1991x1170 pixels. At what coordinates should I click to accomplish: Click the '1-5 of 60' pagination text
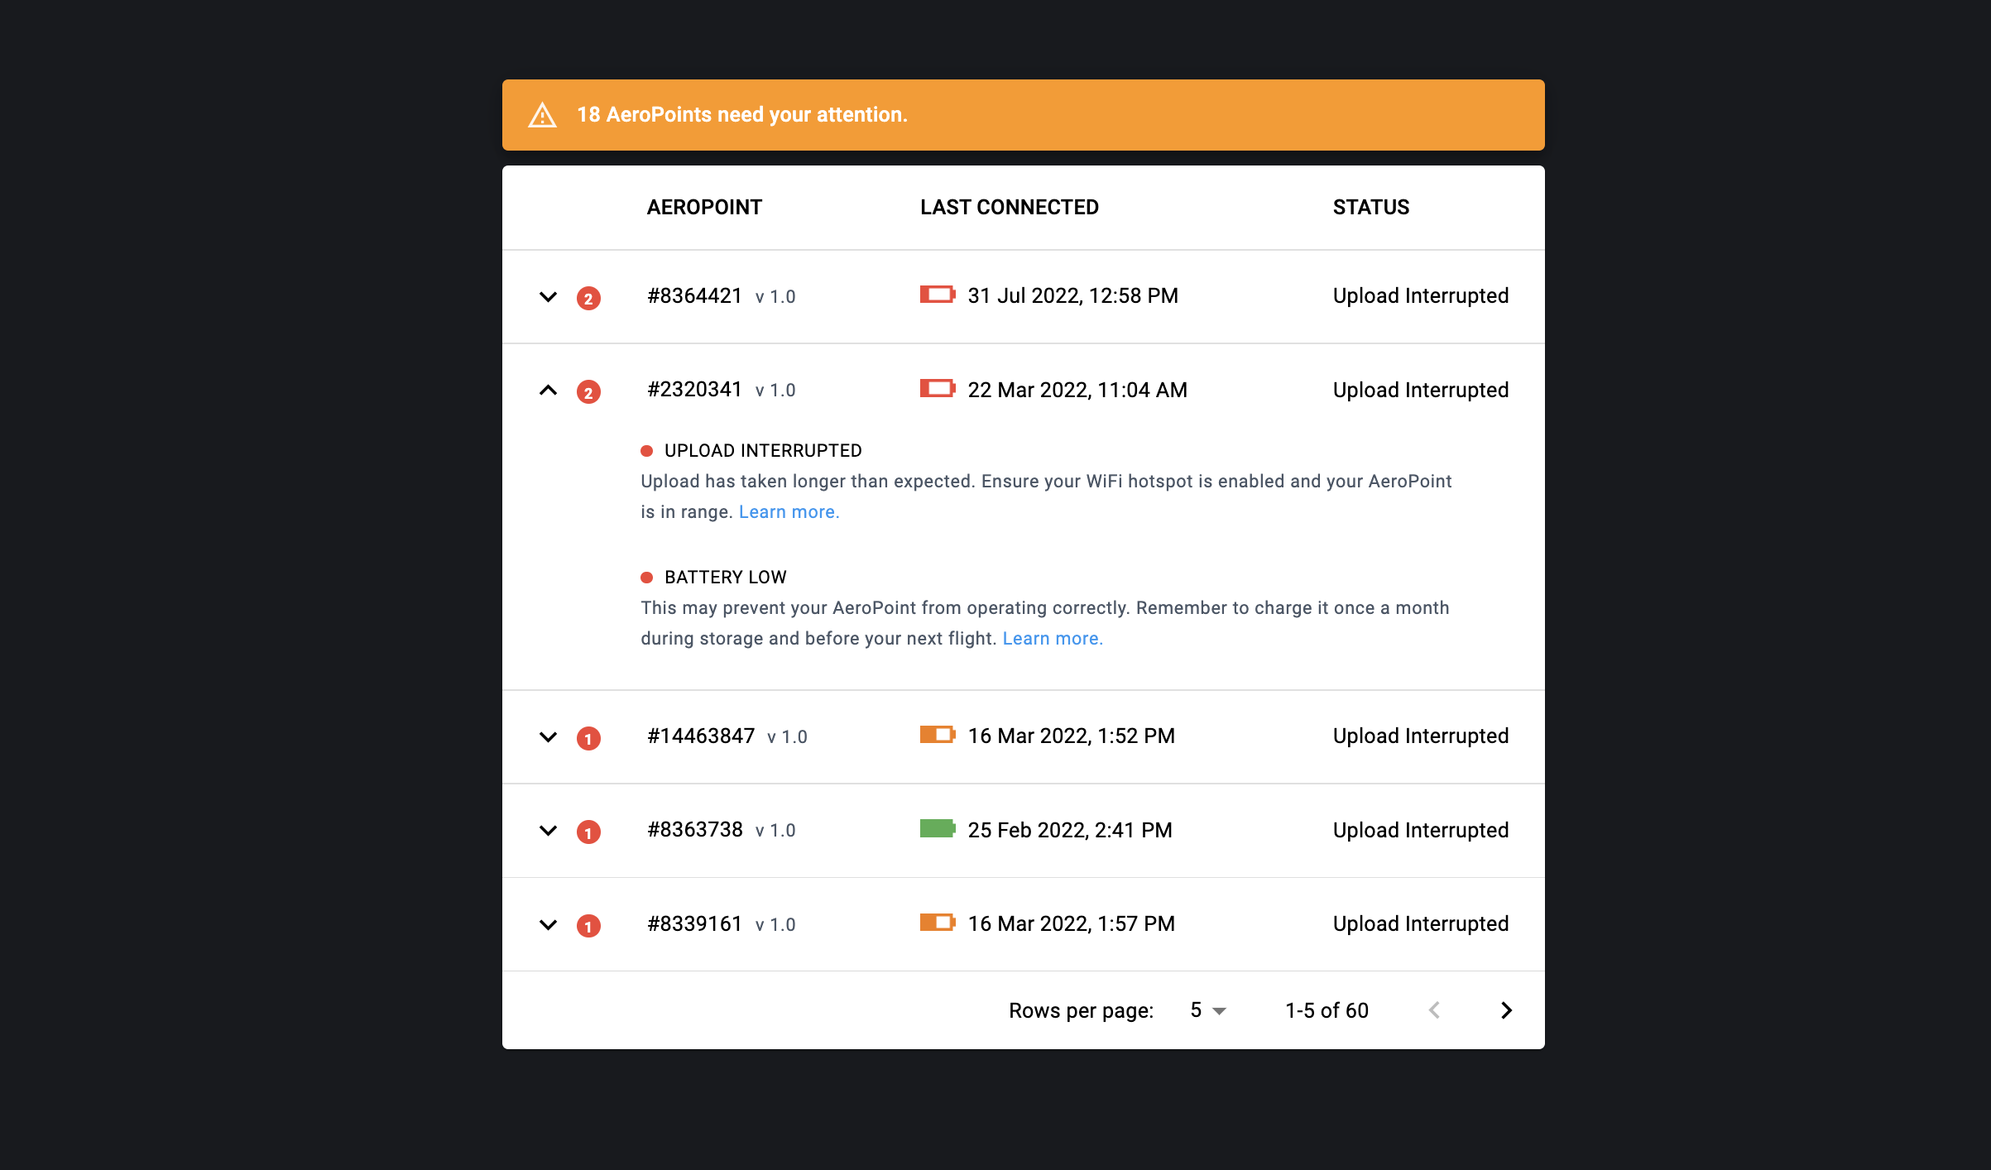1327,1010
